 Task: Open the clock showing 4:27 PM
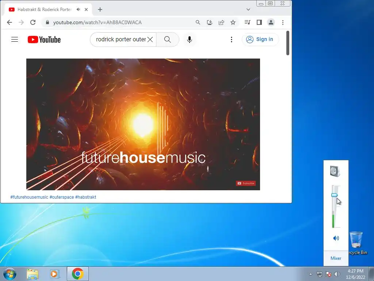[355, 274]
